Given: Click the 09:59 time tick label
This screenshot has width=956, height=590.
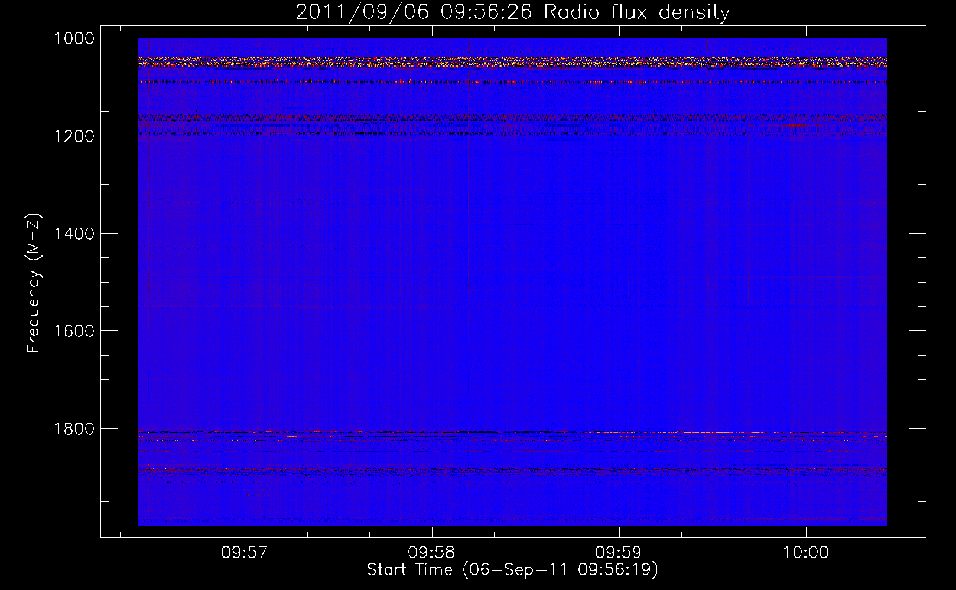Looking at the screenshot, I should [619, 553].
